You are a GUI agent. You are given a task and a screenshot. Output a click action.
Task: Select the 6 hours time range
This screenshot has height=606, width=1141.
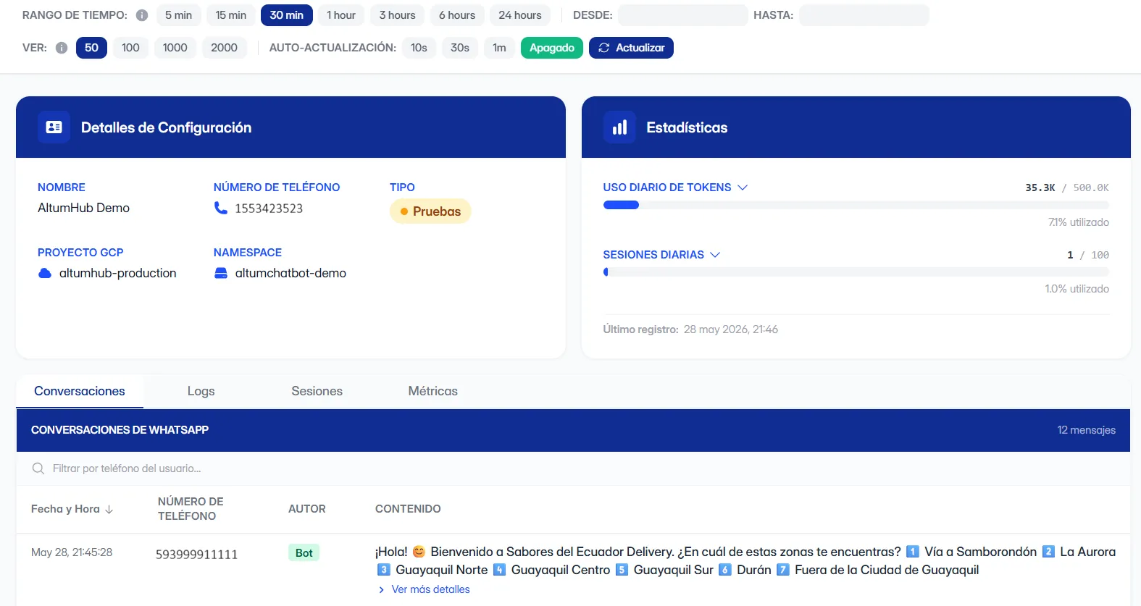coord(457,15)
